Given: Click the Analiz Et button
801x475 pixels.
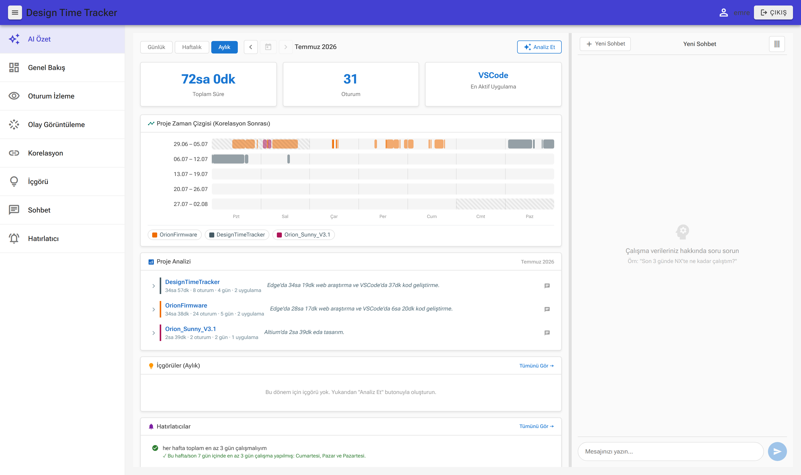Looking at the screenshot, I should click(539, 47).
